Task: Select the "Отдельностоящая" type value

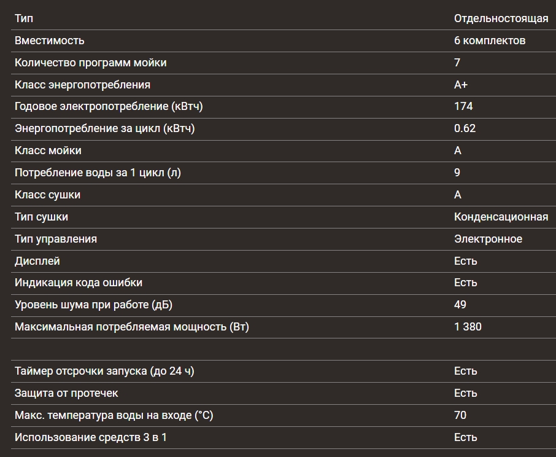Action: point(501,18)
